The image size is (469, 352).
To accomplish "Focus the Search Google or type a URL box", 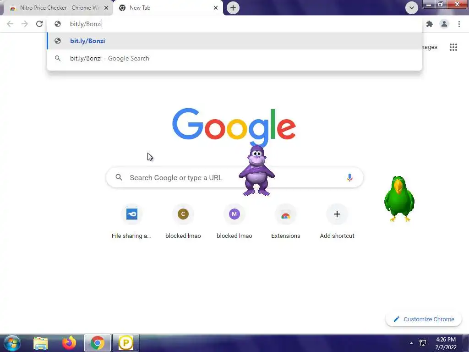I will tap(234, 177).
